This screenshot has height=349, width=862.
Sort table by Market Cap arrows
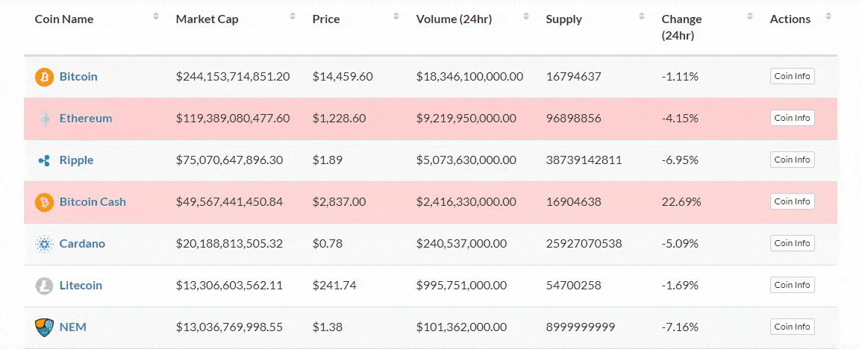pos(292,16)
